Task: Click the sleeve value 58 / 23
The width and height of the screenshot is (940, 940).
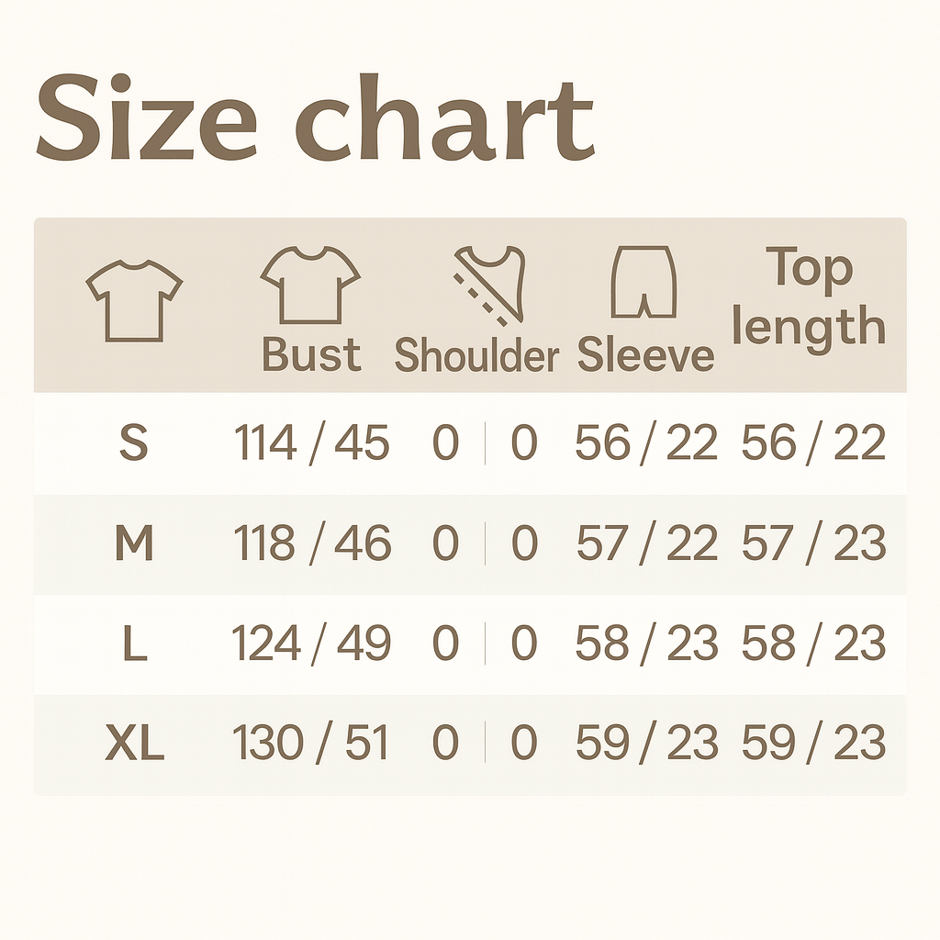Action: [646, 644]
